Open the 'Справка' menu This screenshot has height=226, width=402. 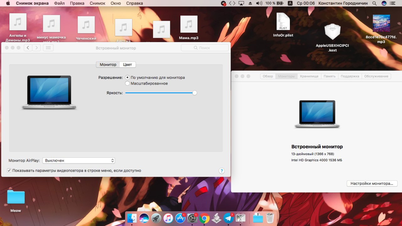[134, 3]
